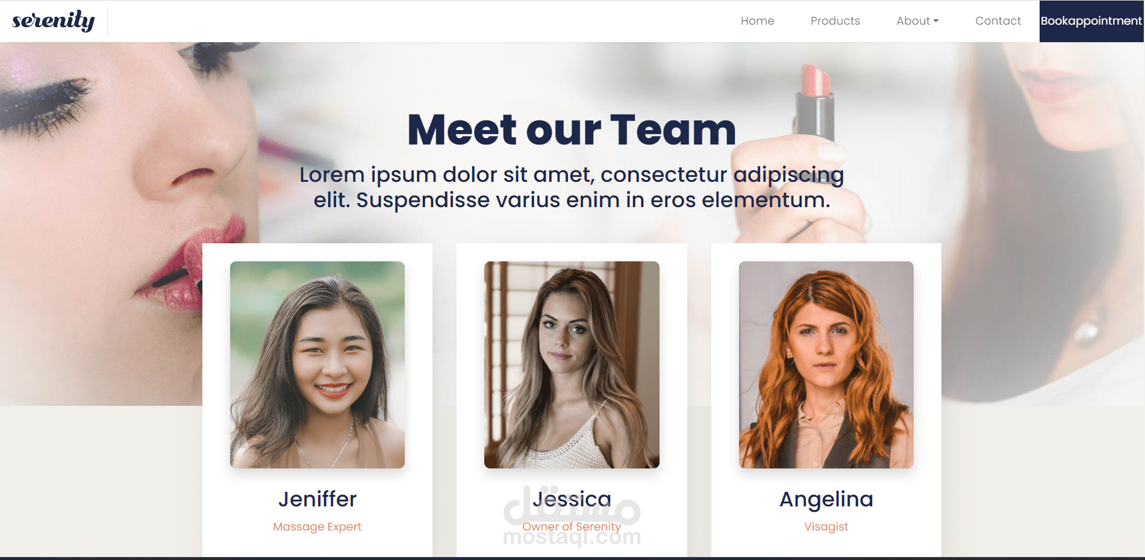
Task: Click the mostaql.com watermark
Action: (572, 517)
